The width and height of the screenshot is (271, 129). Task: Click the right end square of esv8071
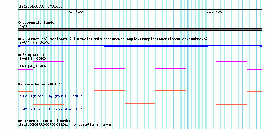point(261,46)
